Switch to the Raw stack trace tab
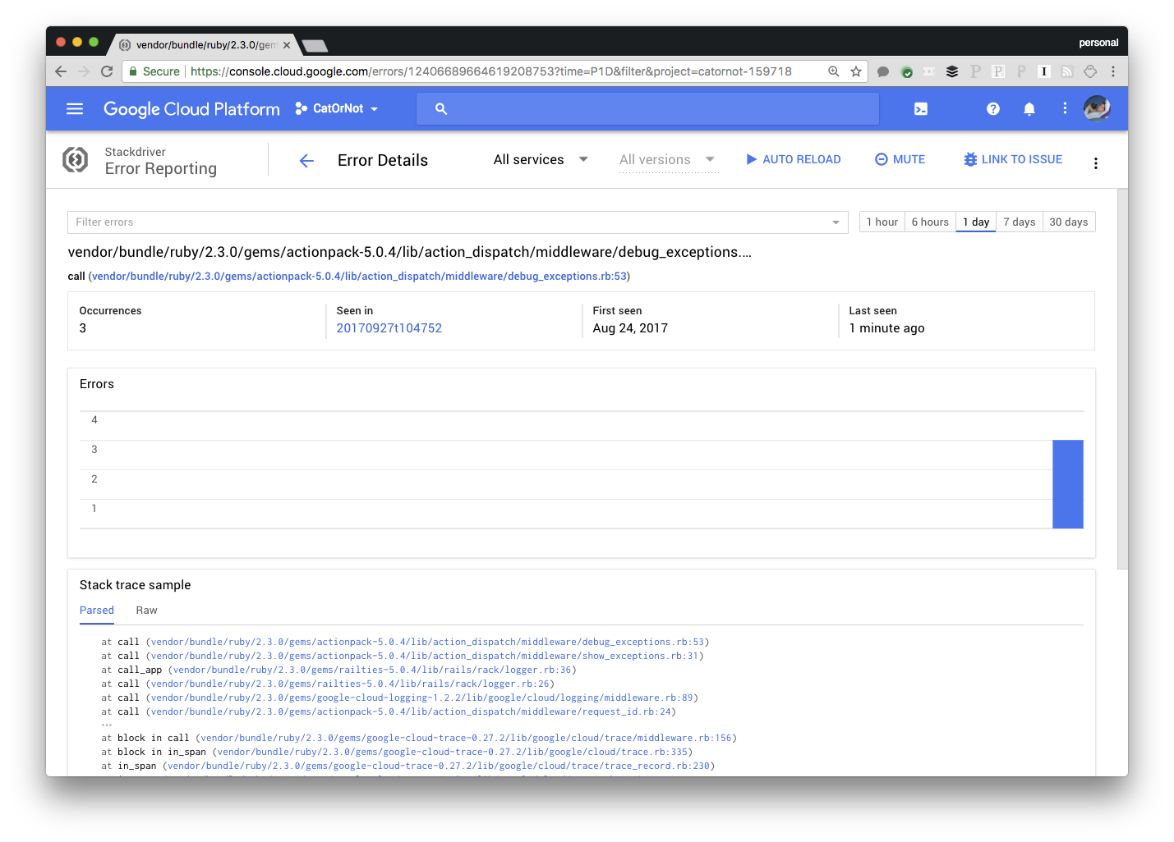Screen dimensions: 1174x842 coord(146,611)
